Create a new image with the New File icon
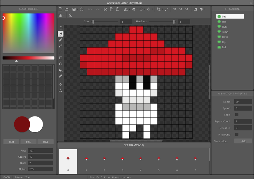254x179 pixels. pos(61,9)
